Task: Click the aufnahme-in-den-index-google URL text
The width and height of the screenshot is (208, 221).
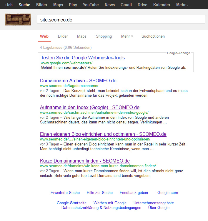Action: tap(94, 113)
